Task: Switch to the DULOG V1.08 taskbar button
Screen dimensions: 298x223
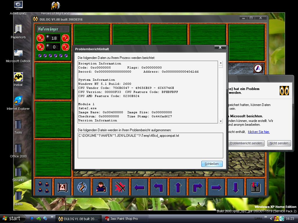Action: pos(78,219)
